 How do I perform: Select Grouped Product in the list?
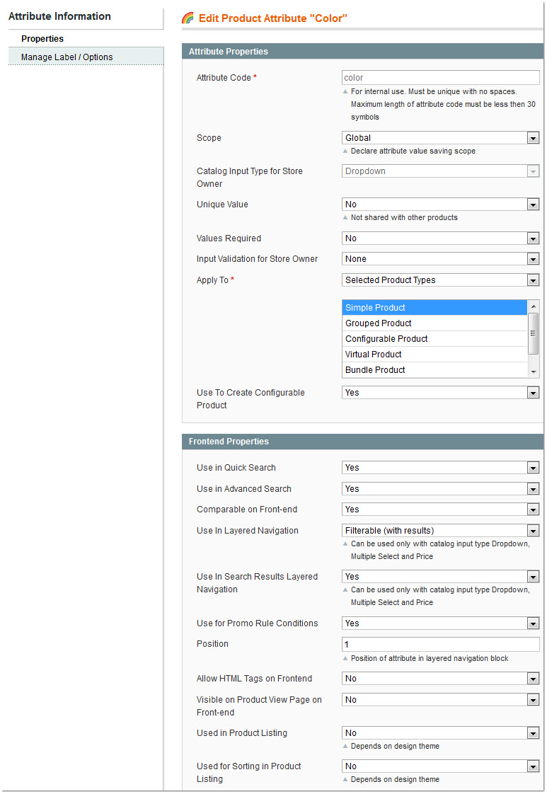434,323
